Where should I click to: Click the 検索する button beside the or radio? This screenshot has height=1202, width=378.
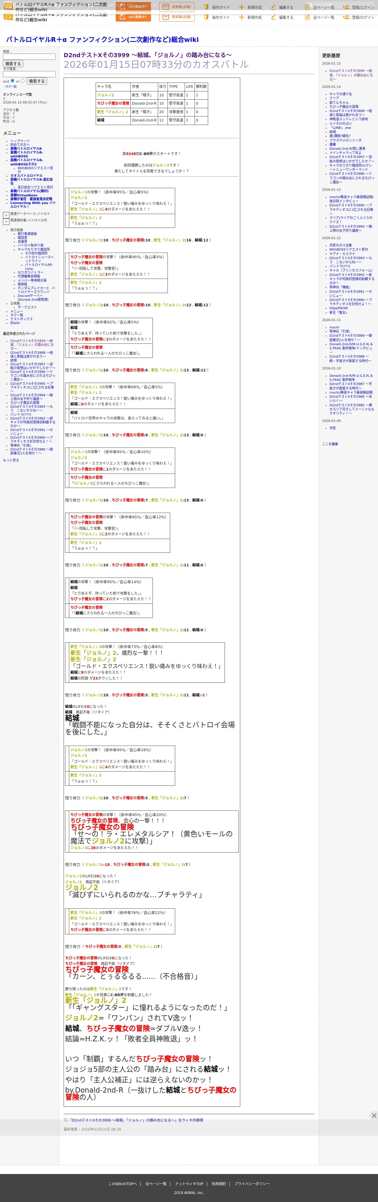[37, 81]
